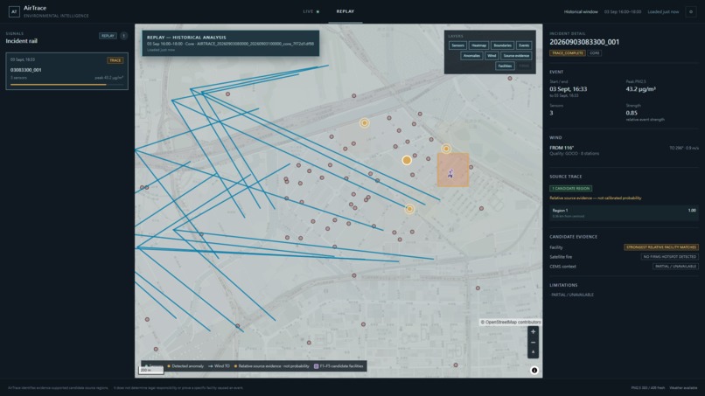Click the 'Weather available' status text
This screenshot has height=396, width=705.
[x=683, y=387]
